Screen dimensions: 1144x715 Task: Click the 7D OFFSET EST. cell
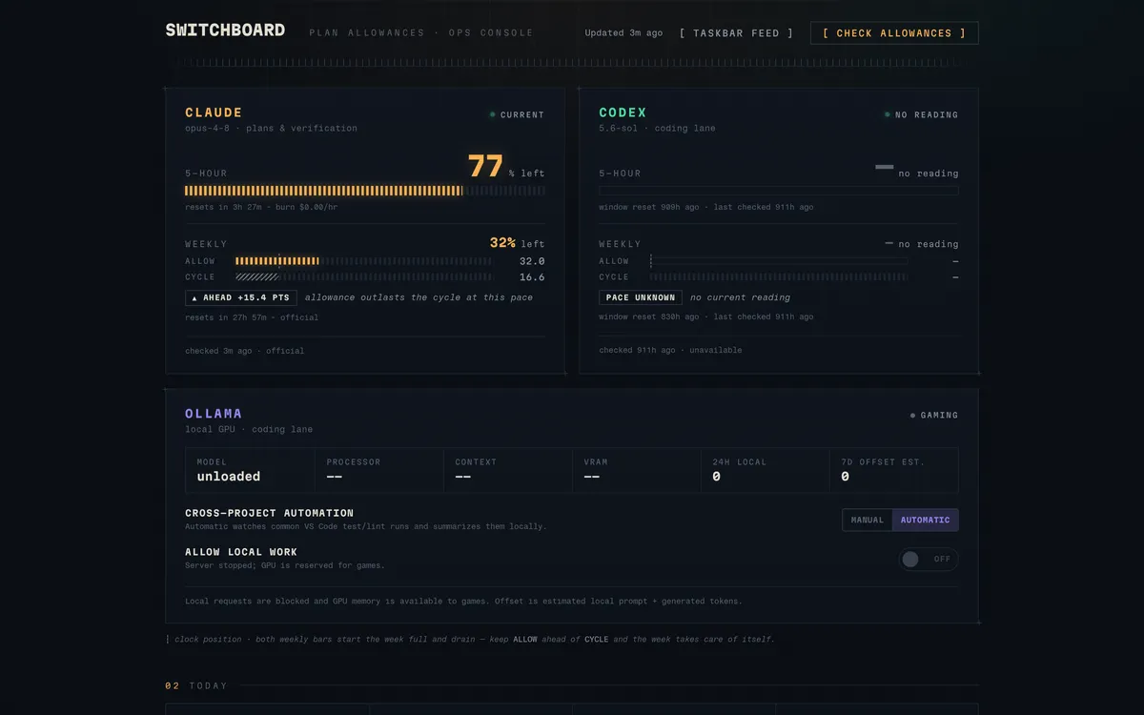893,470
